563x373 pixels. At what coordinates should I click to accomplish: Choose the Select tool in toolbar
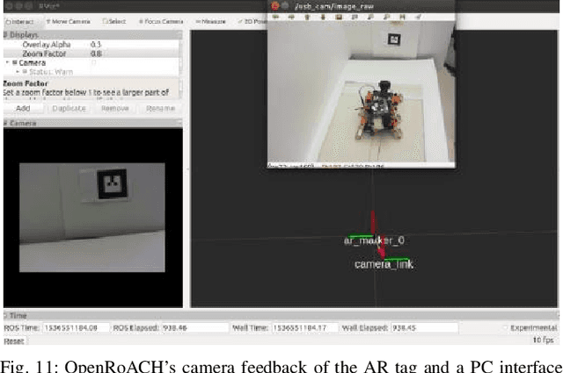click(114, 21)
